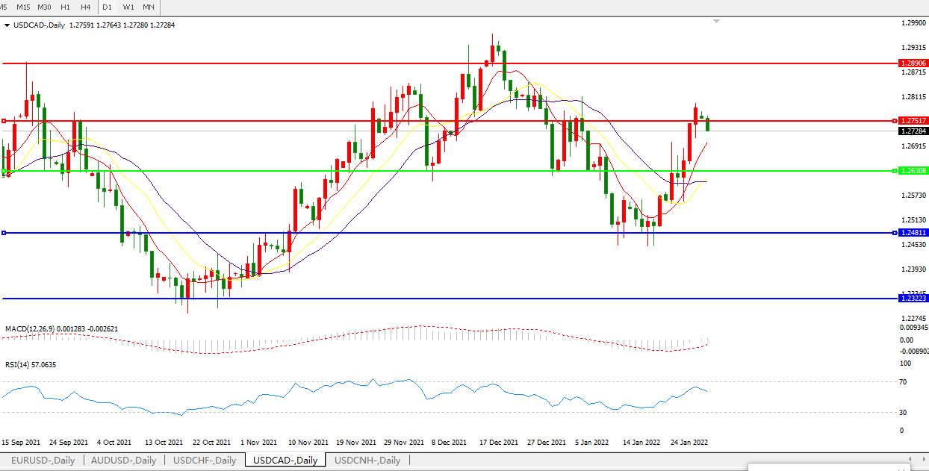The image size is (929, 471).
Task: Select the green line handle at 1.26308
Action: click(4, 171)
